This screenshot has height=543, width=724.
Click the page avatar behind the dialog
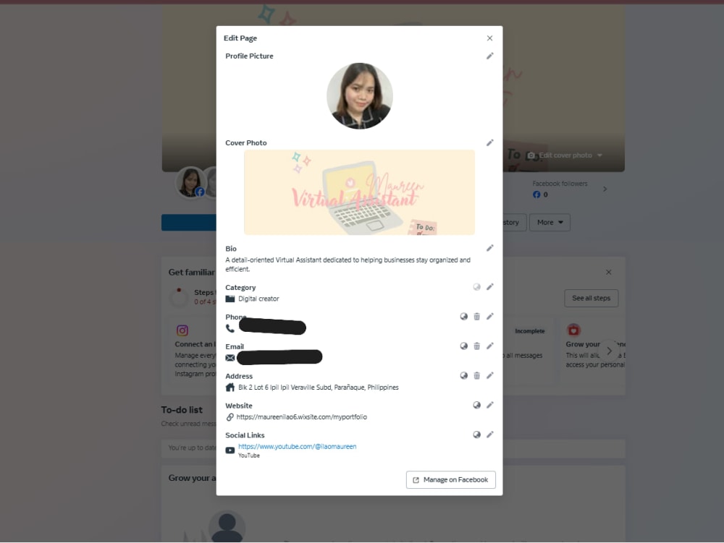190,182
